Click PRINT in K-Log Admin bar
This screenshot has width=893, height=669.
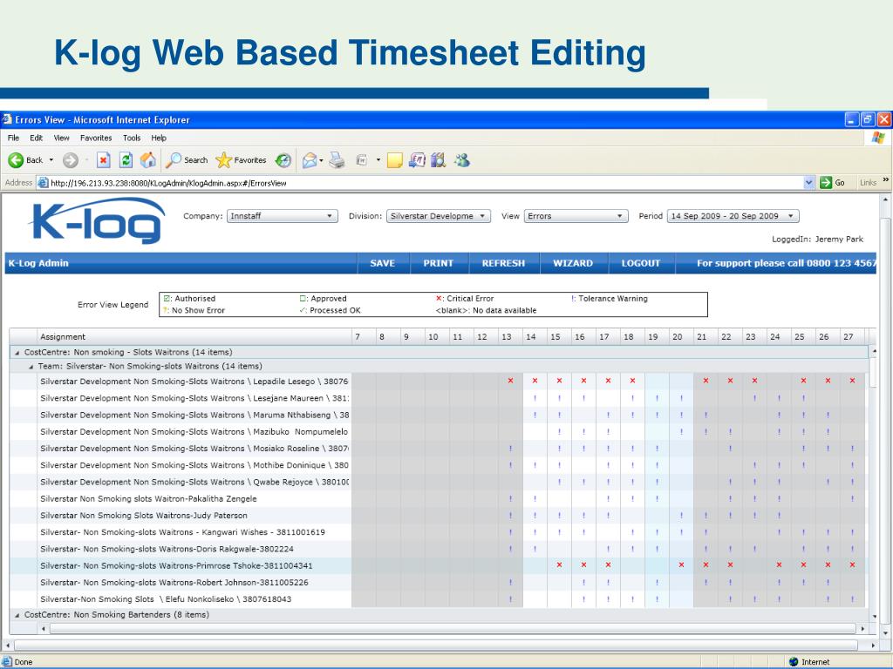[x=439, y=263]
